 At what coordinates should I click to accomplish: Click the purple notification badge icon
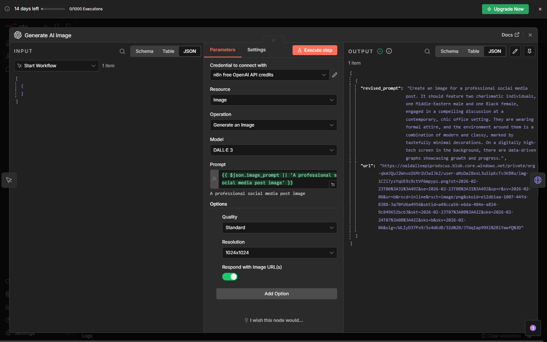coord(533,328)
